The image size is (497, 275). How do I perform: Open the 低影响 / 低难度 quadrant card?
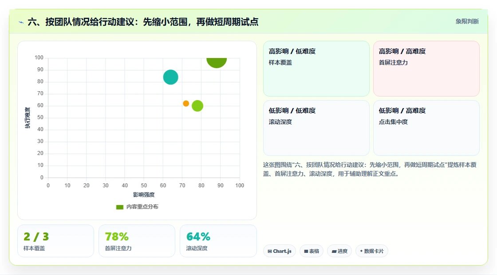(316, 128)
